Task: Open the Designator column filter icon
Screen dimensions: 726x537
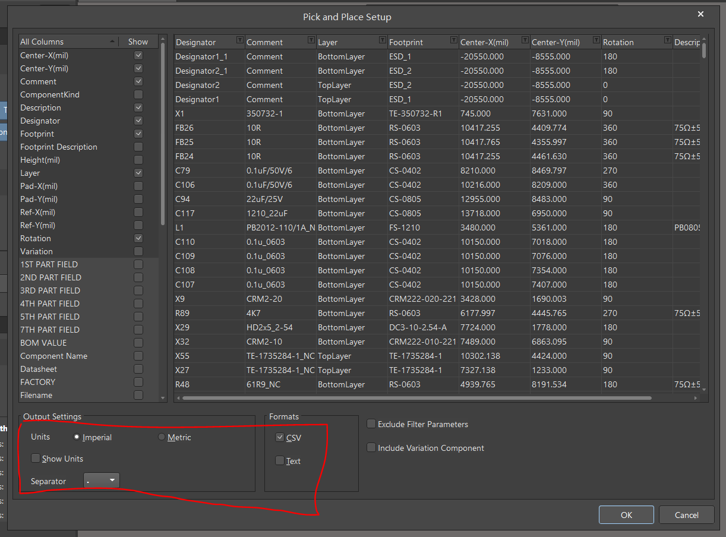Action: [239, 40]
